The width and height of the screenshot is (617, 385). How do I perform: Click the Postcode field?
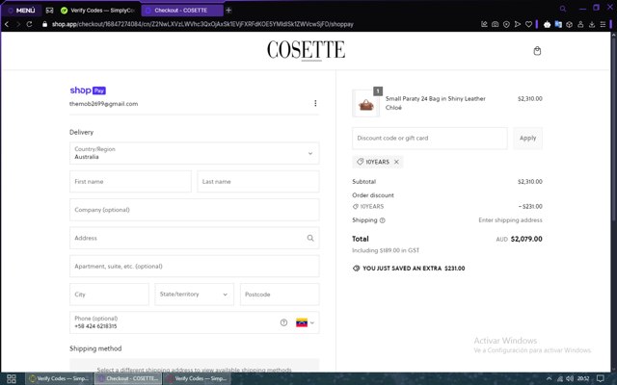(x=280, y=295)
